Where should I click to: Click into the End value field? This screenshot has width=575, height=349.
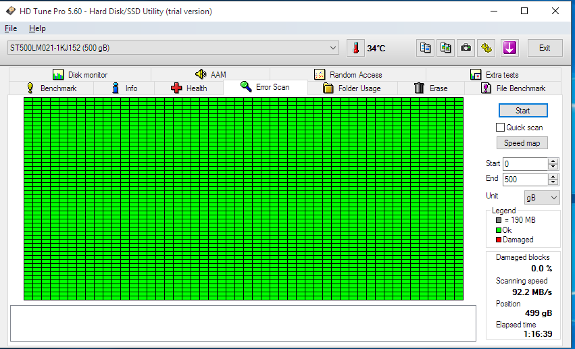(x=525, y=180)
